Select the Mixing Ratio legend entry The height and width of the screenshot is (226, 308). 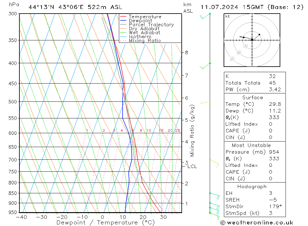[x=140, y=41]
